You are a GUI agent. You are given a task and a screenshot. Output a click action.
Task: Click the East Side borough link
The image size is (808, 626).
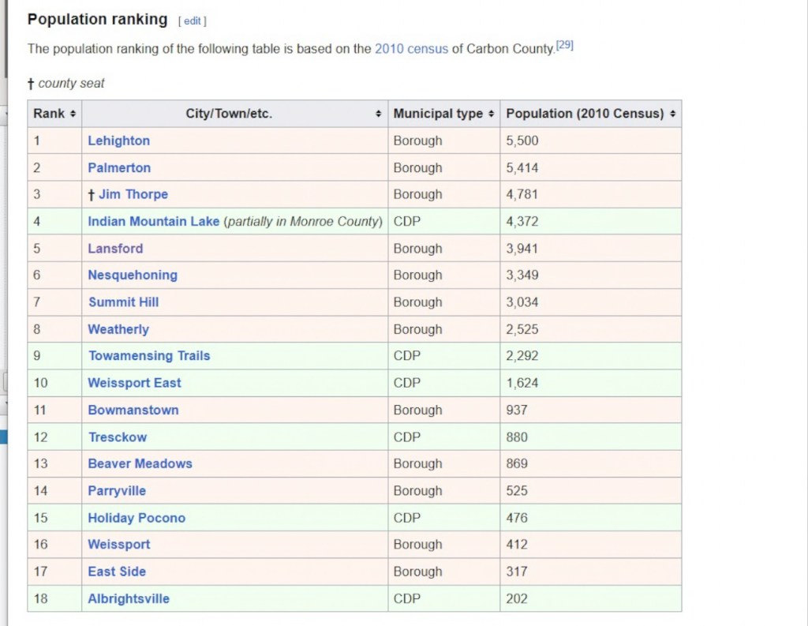click(117, 572)
